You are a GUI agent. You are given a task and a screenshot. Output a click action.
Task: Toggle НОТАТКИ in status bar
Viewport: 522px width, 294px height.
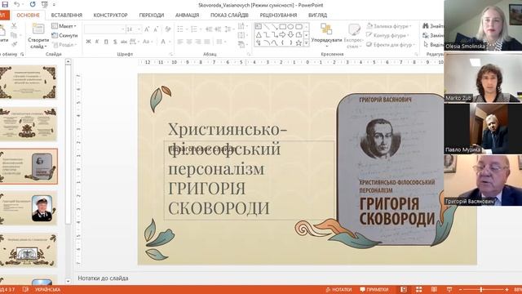[x=338, y=289]
